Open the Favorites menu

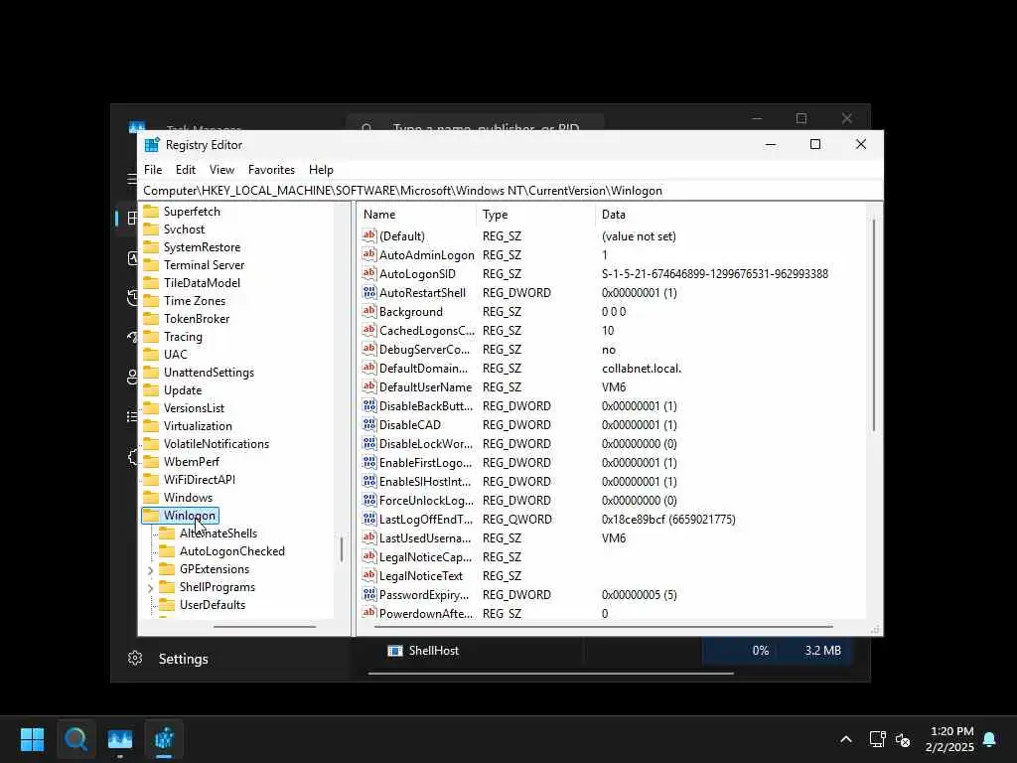pos(271,169)
